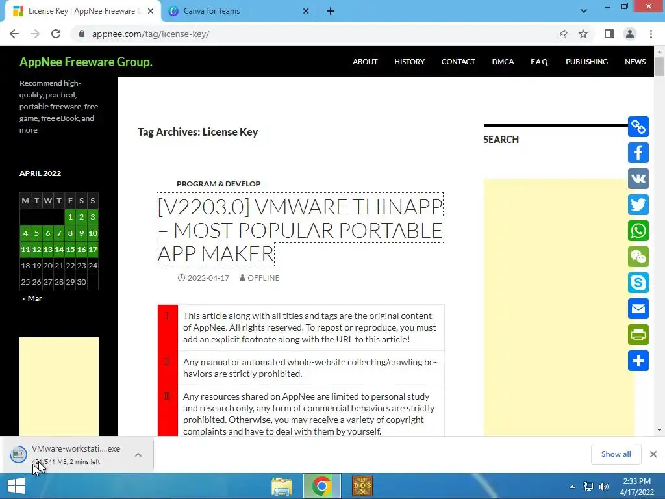This screenshot has height=499, width=665.
Task: Click the browser Forward arrow
Action: coord(35,34)
